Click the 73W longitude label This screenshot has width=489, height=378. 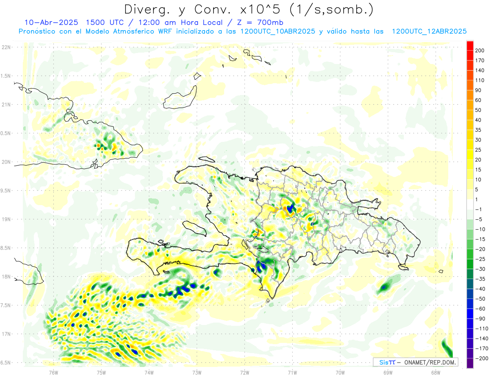[197, 373]
